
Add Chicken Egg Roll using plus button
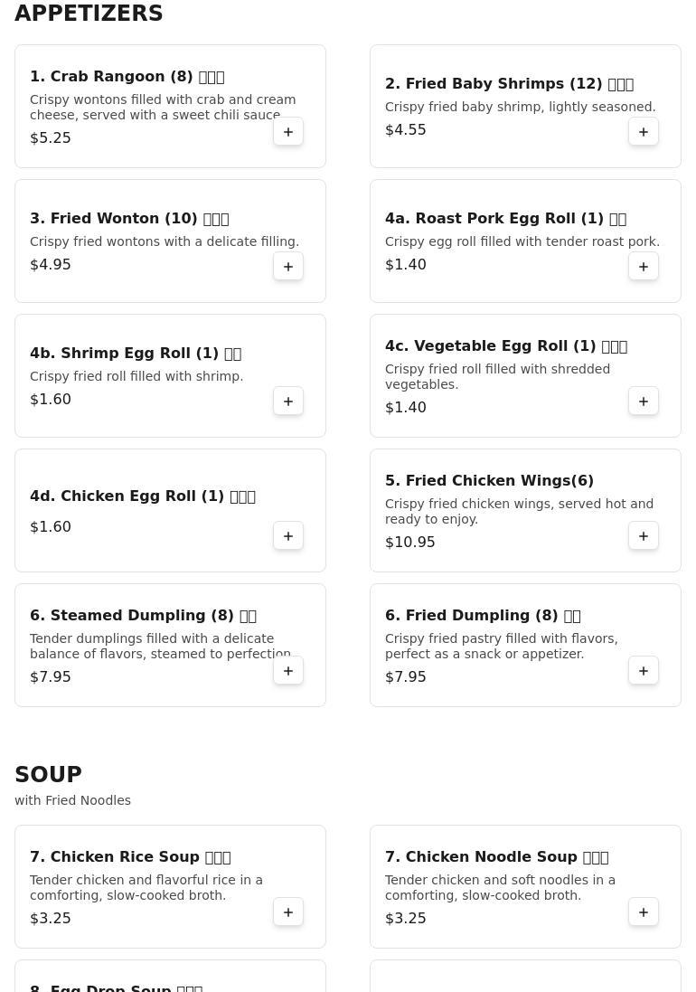(x=288, y=536)
